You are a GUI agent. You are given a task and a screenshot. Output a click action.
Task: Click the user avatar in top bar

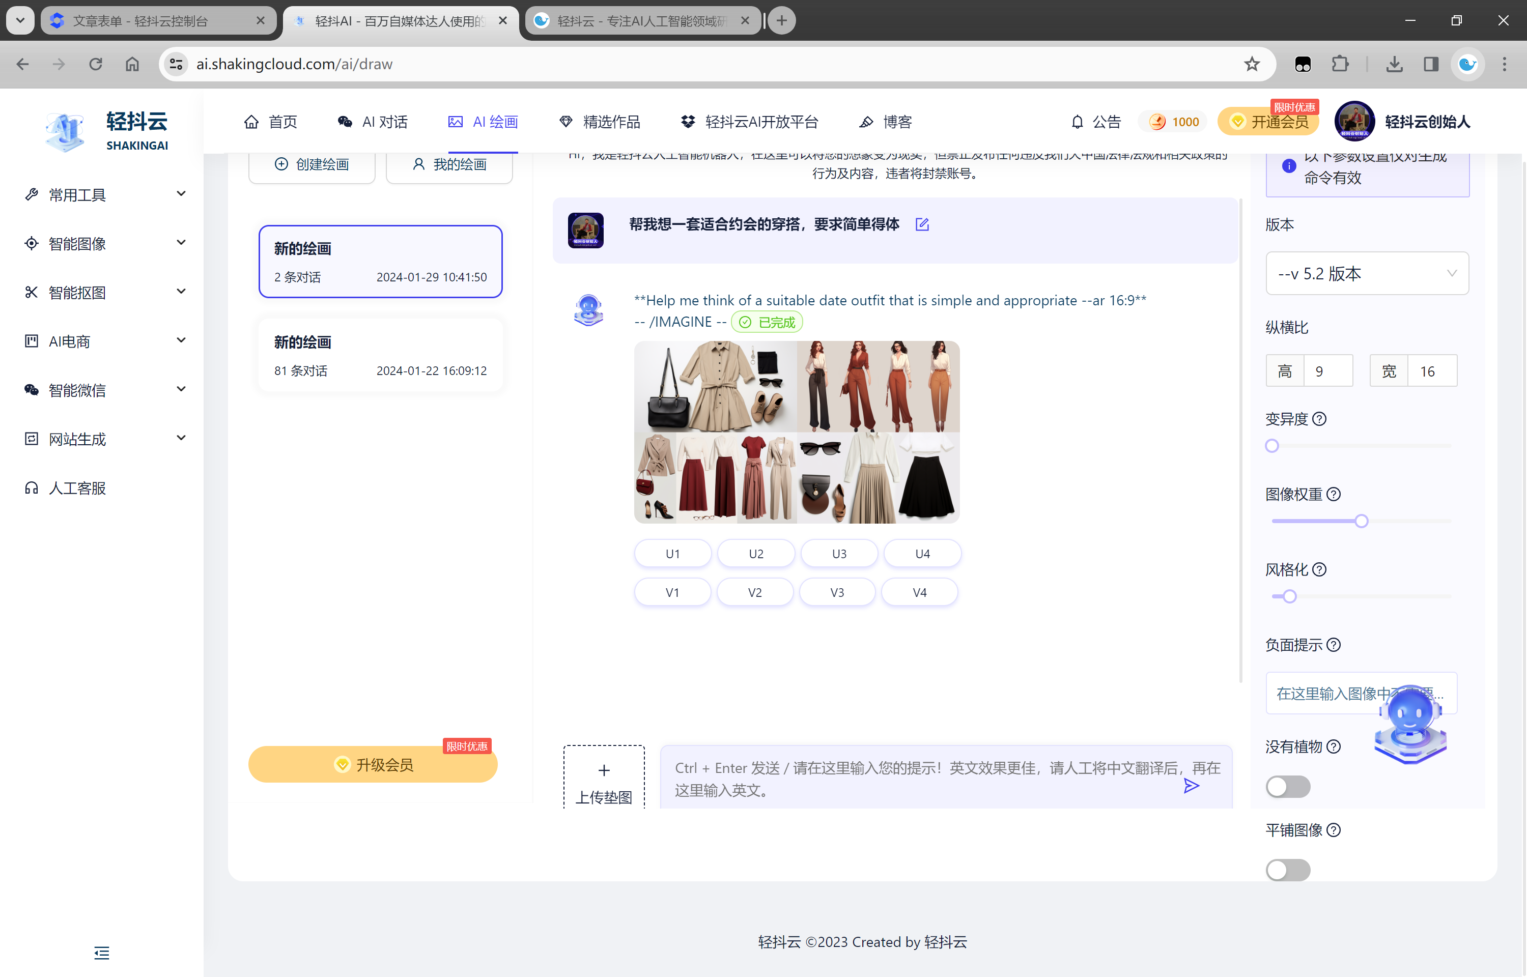pyautogui.click(x=1354, y=121)
